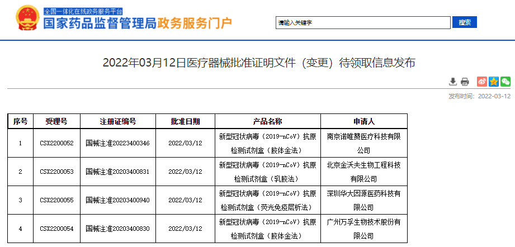
Task: Click applicant 深圳华大因源医药科技有限公司
Action: point(364,200)
